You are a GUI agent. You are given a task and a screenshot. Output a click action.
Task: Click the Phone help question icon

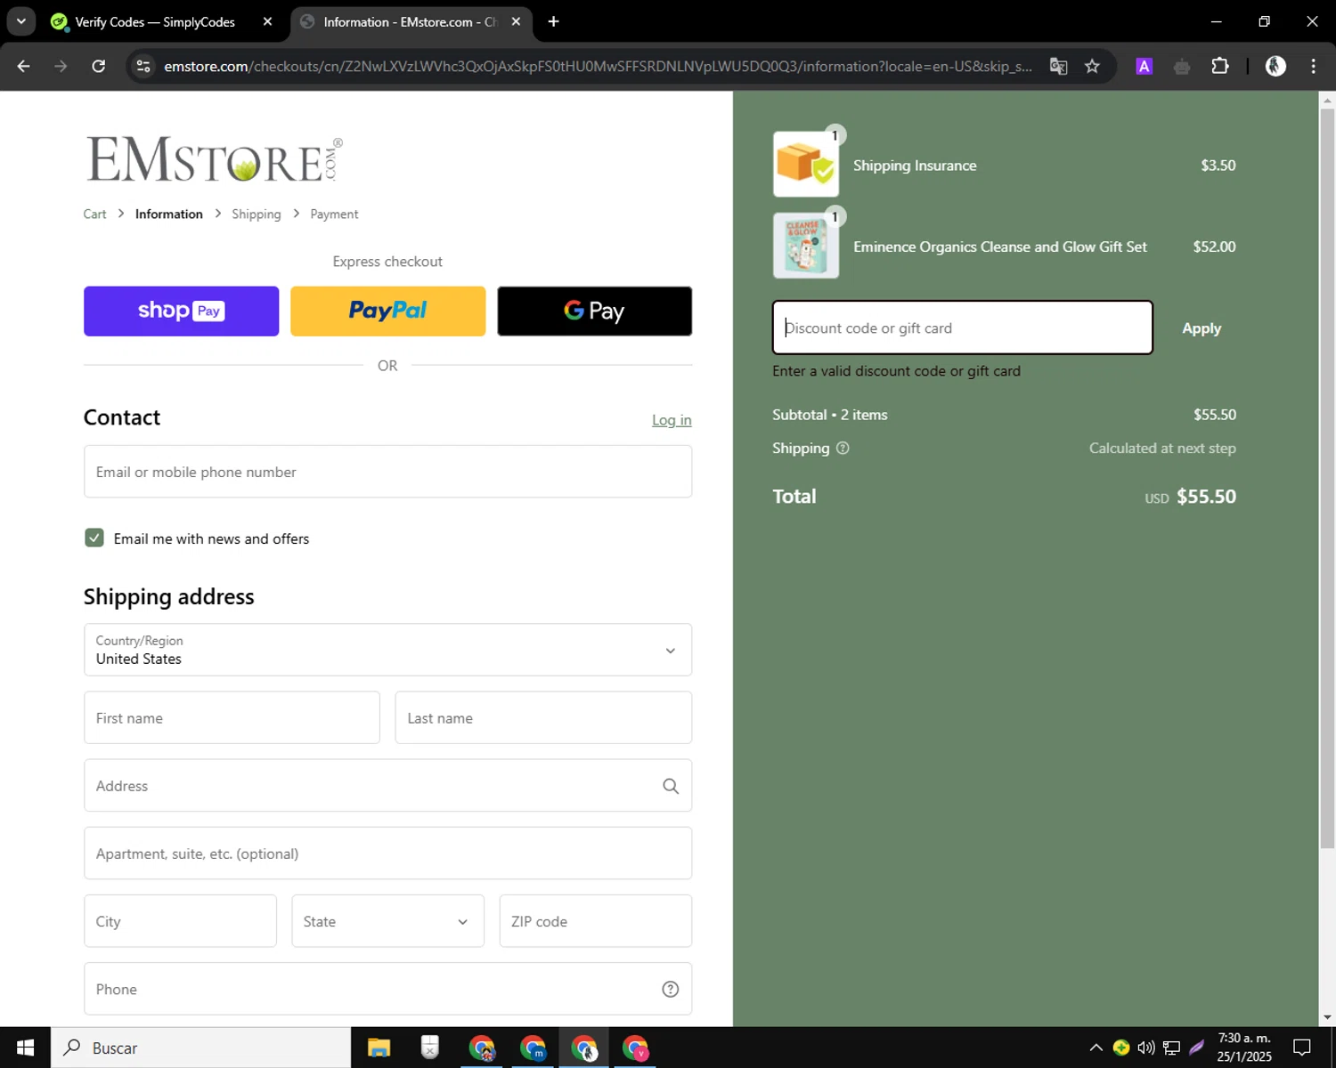click(x=671, y=989)
